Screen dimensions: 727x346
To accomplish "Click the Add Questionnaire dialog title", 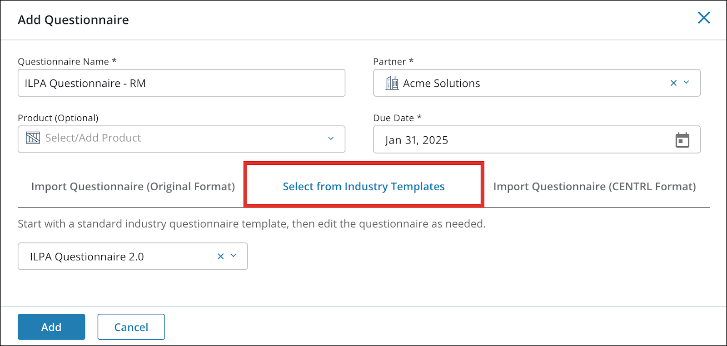I will click(73, 20).
